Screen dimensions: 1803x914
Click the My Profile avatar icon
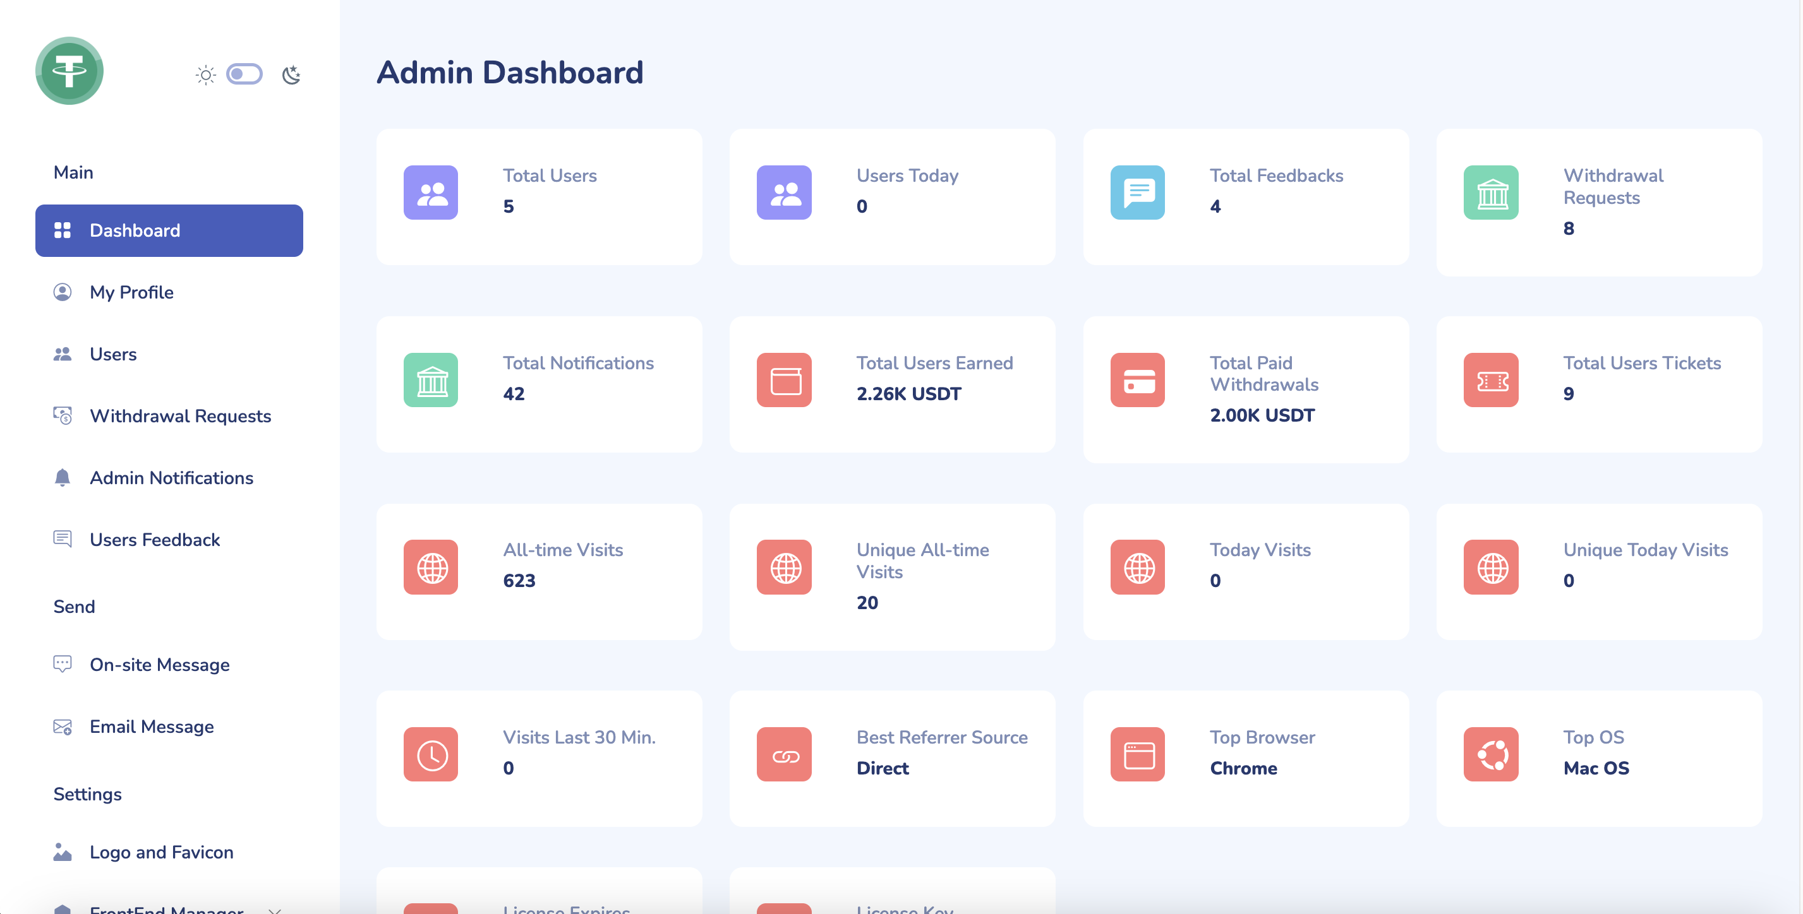point(63,292)
